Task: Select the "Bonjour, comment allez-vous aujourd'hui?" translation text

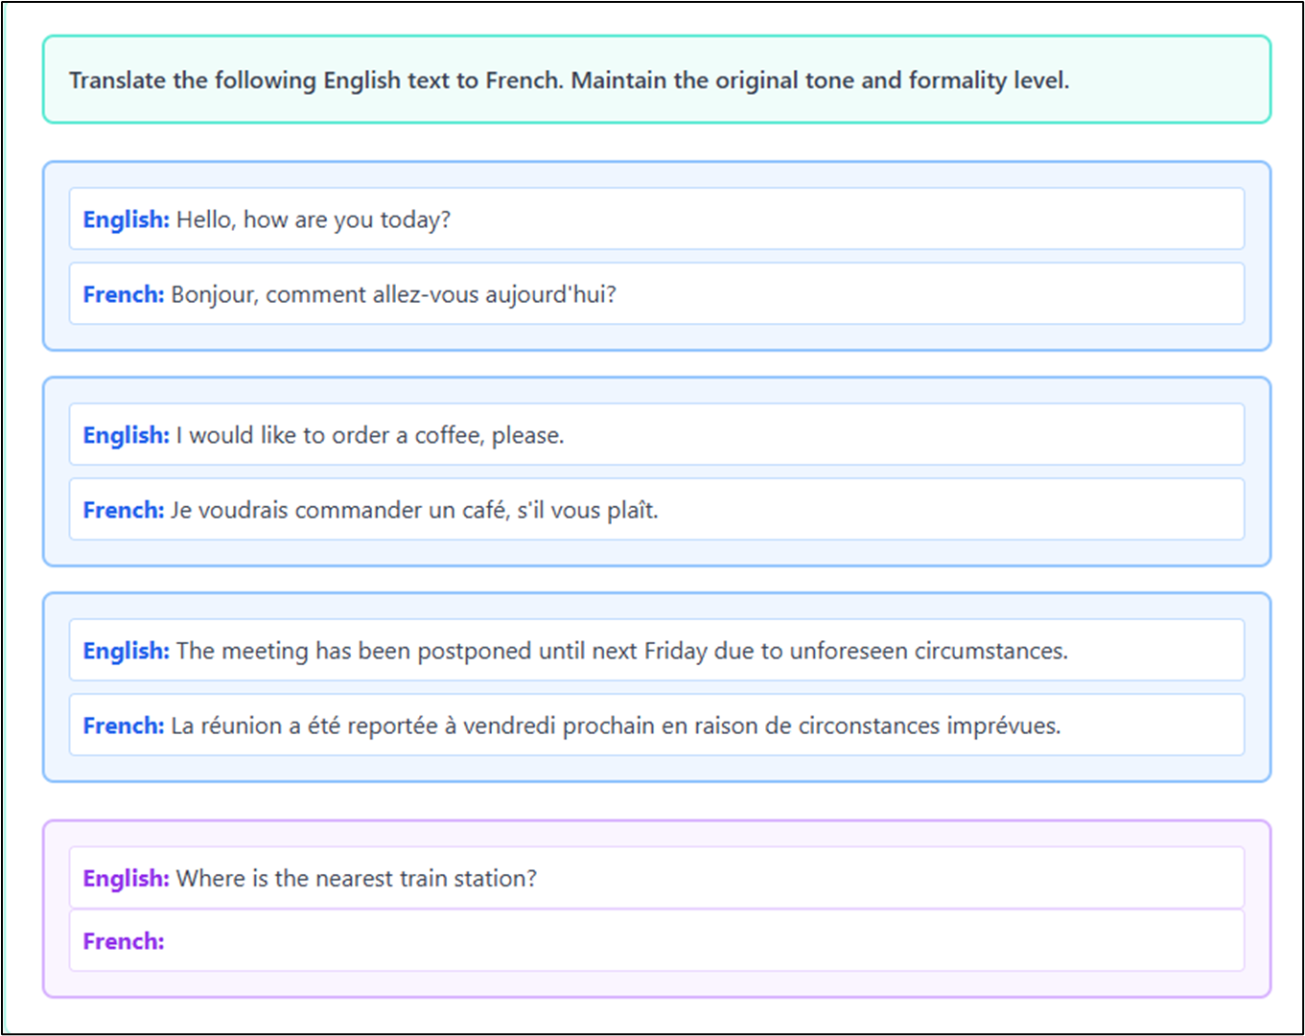Action: pos(393,294)
